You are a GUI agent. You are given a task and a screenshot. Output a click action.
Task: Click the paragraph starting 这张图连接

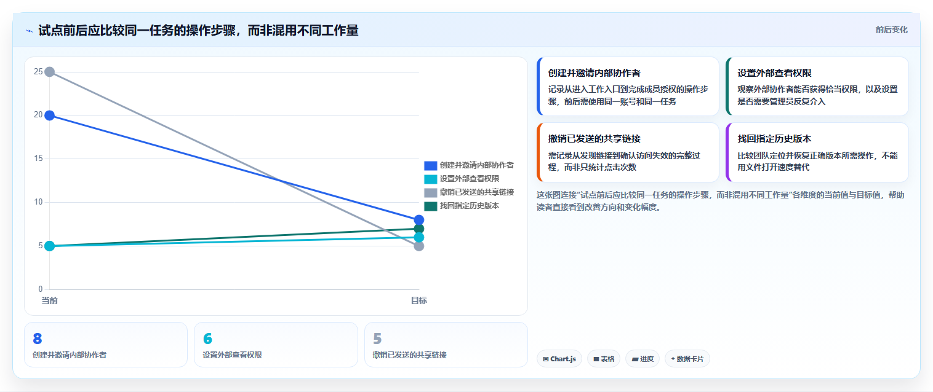[721, 201]
